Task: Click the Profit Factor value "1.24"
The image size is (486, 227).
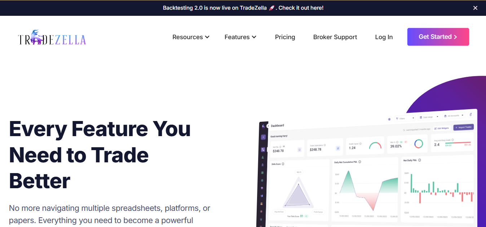Action: [352, 148]
